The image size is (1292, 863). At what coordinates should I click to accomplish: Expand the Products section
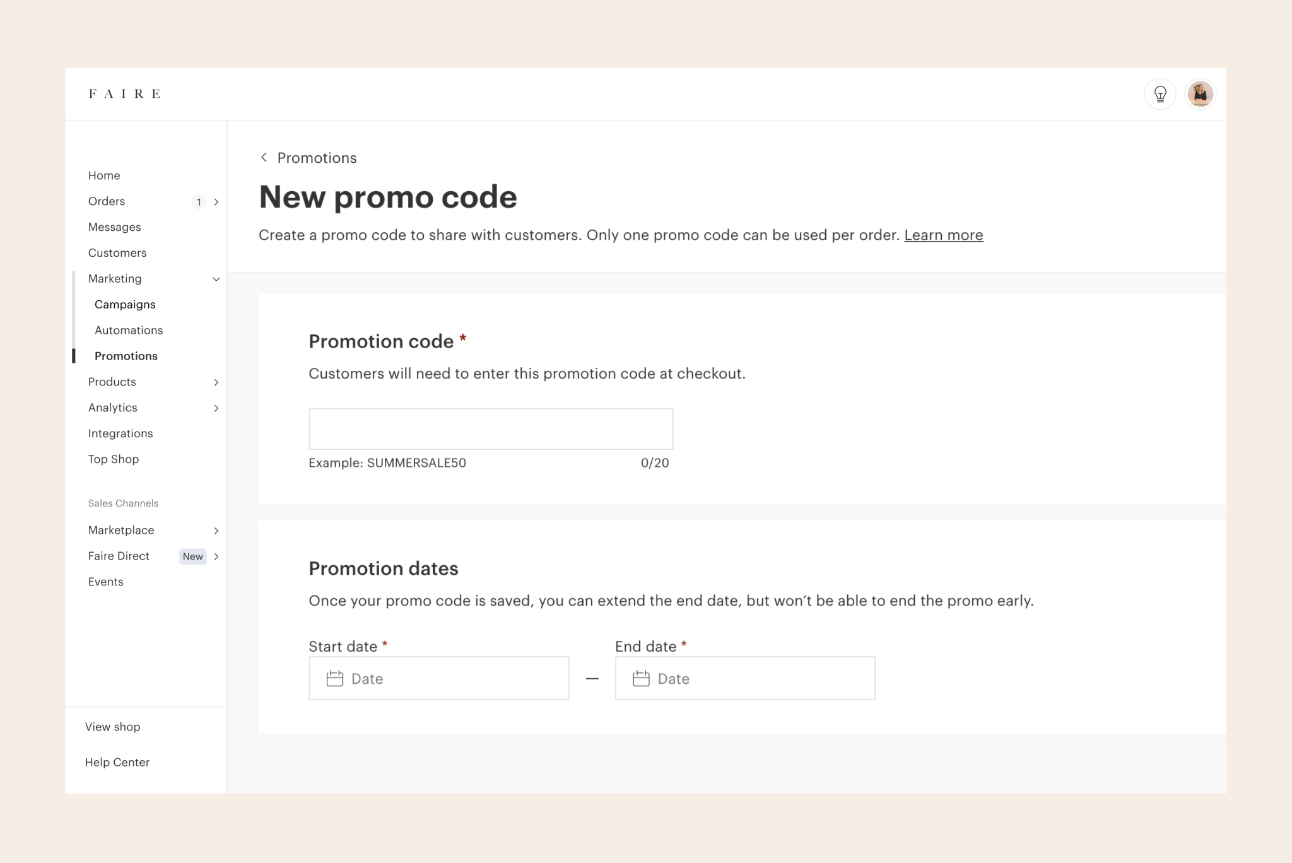point(216,382)
